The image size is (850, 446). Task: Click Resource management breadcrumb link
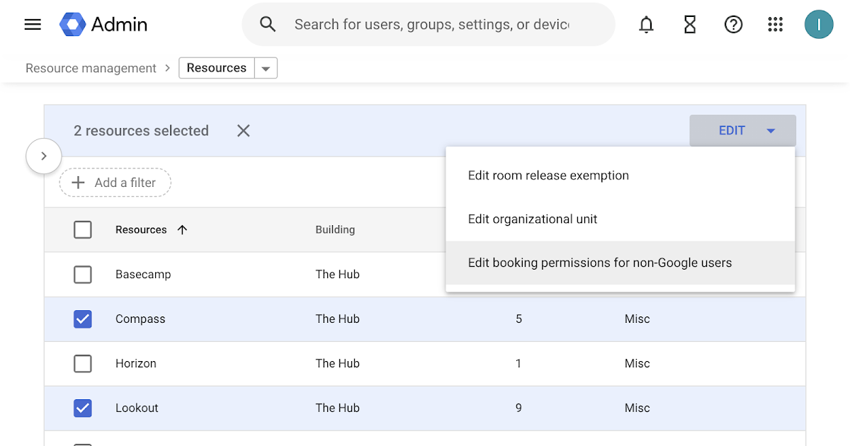click(90, 67)
